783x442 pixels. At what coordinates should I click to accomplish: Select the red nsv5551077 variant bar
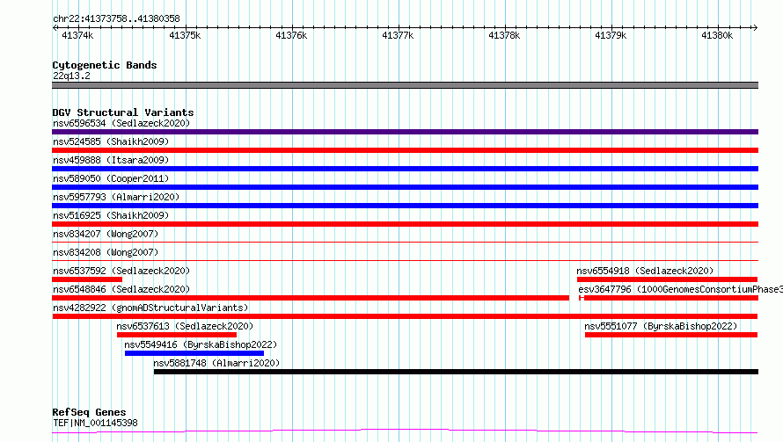(671, 335)
